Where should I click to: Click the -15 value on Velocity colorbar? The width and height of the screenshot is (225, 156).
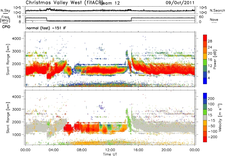pyautogui.click(x=211, y=120)
